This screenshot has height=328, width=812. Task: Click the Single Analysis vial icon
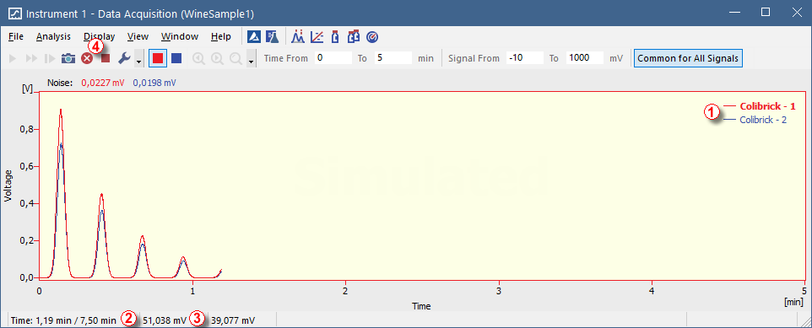point(335,37)
